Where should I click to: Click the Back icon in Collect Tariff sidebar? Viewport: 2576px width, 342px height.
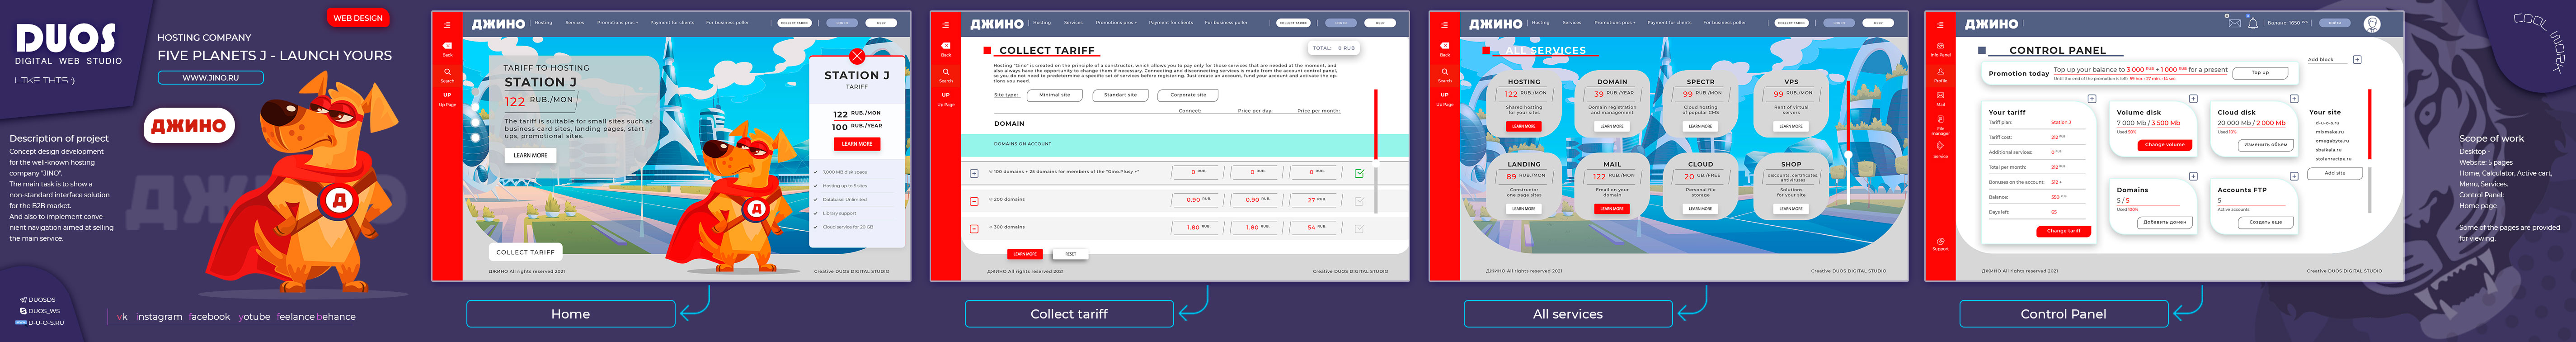click(945, 47)
